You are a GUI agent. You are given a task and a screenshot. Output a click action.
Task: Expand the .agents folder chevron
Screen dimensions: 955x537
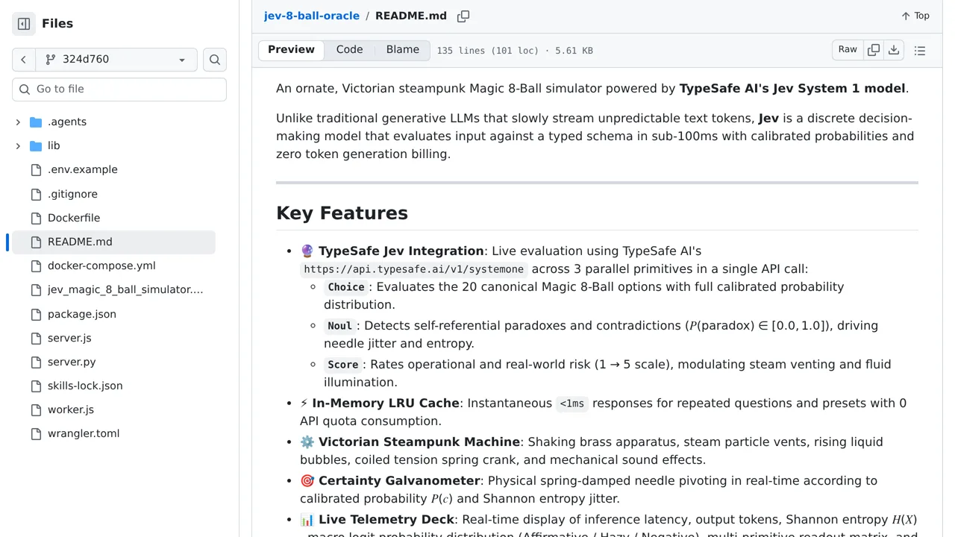[x=18, y=122]
